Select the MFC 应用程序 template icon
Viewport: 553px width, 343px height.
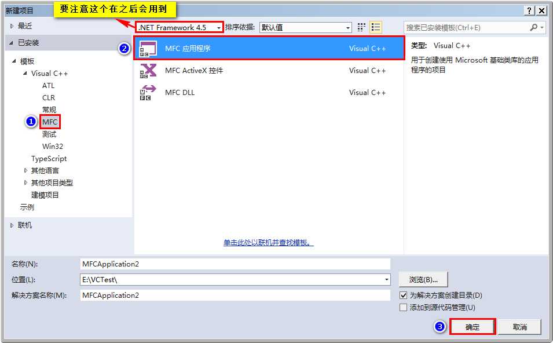(148, 49)
